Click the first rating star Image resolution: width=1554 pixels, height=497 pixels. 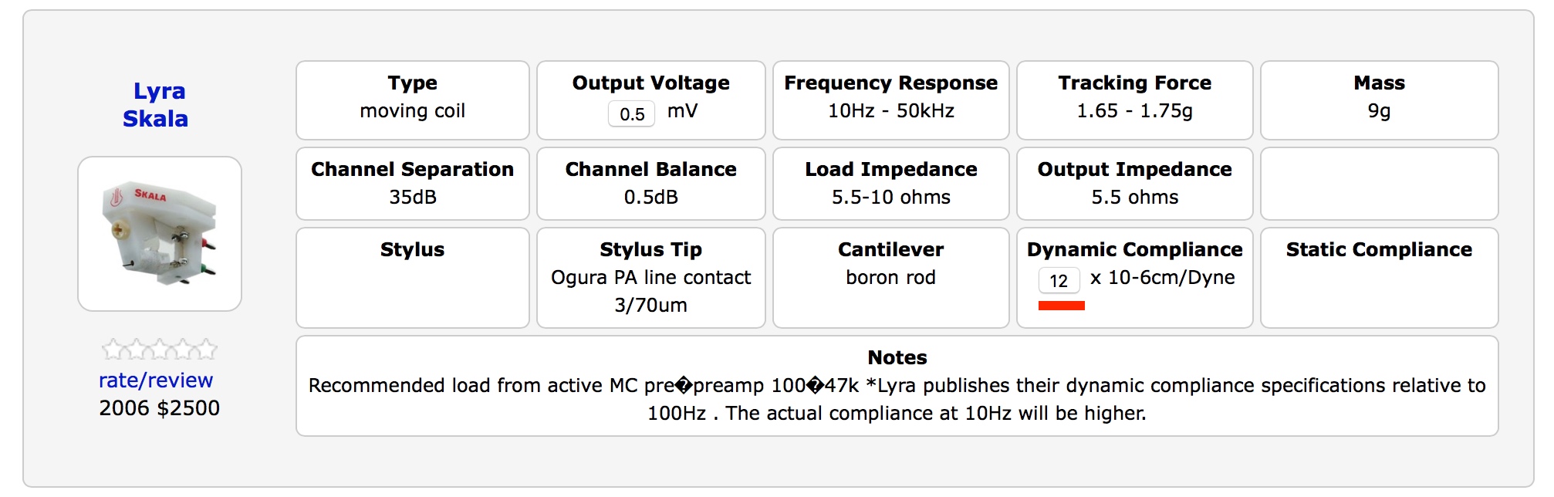(113, 350)
